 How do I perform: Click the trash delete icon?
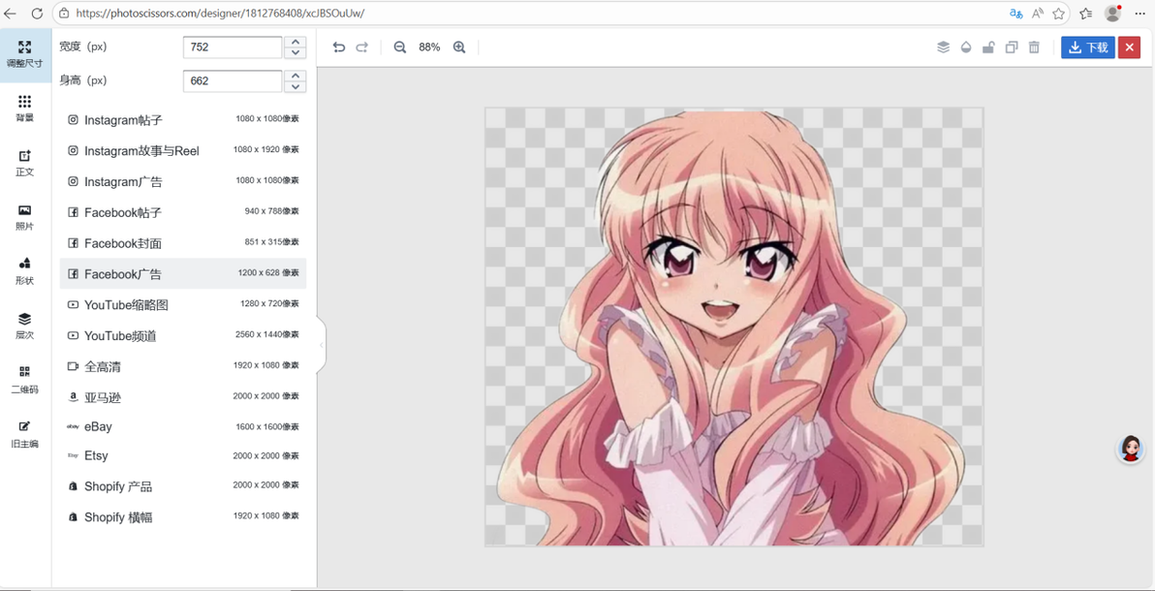tap(1034, 47)
